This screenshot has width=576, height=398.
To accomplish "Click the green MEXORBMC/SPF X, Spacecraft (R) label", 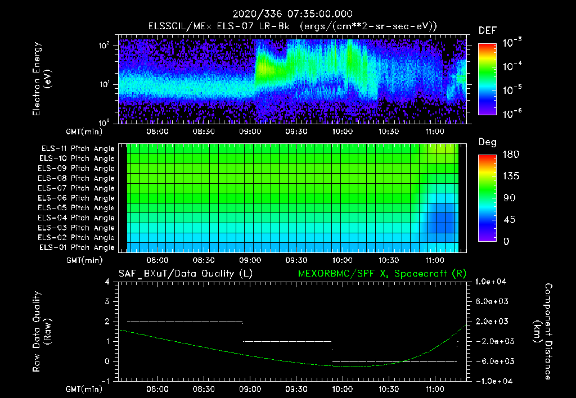I will coord(382,274).
